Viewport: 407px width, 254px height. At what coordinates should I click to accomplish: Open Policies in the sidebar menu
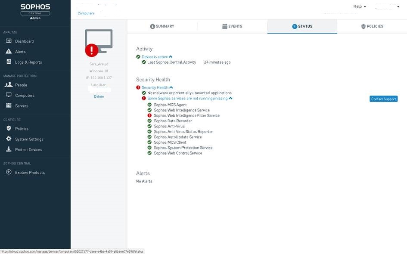tap(22, 129)
